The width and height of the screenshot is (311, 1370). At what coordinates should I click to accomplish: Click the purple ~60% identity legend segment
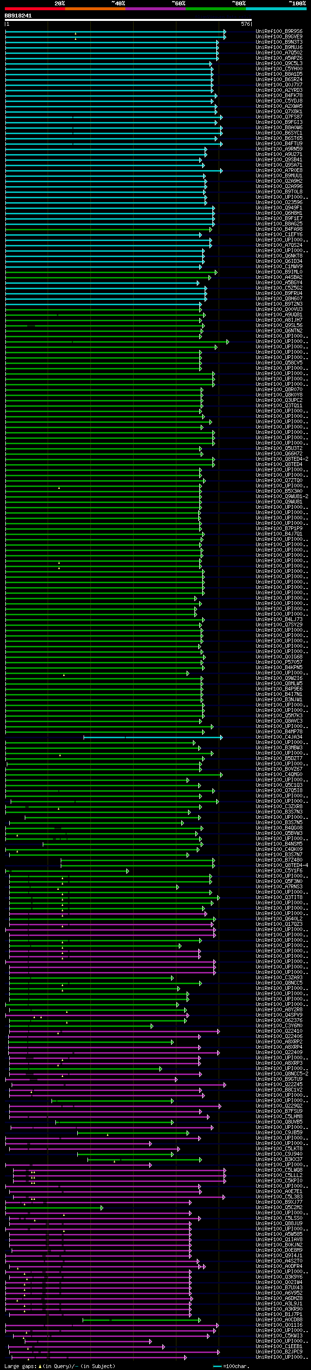pos(156,9)
